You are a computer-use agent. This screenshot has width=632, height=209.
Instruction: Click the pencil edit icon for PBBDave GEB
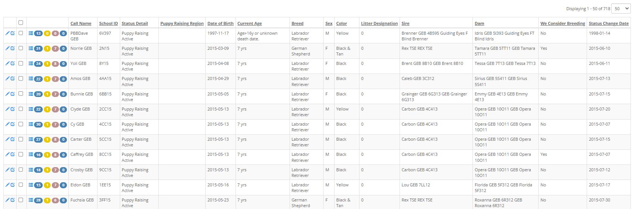point(7,33)
